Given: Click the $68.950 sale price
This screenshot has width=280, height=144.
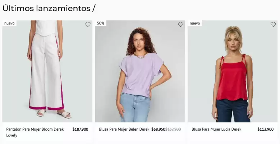Looking at the screenshot, I should click(158, 129).
